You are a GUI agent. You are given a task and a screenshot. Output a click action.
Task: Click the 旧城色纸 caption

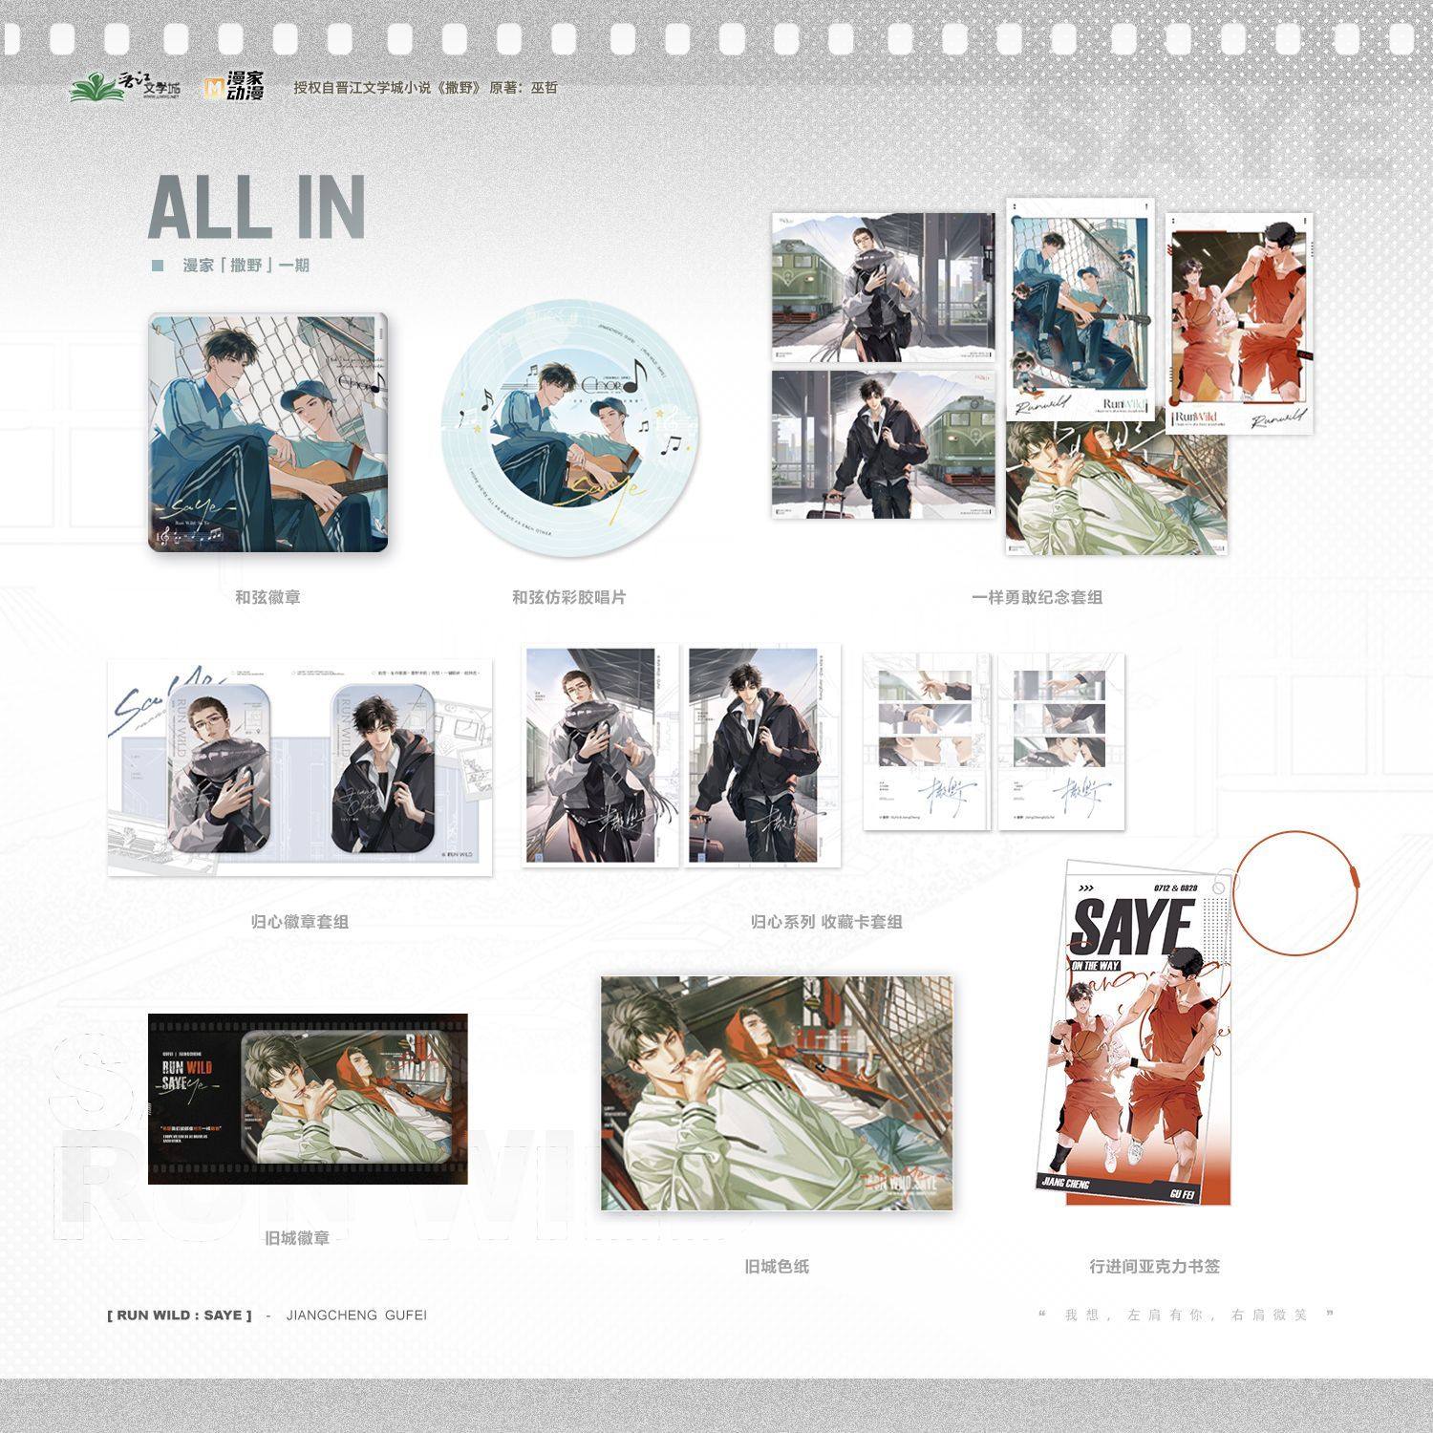pyautogui.click(x=777, y=1267)
